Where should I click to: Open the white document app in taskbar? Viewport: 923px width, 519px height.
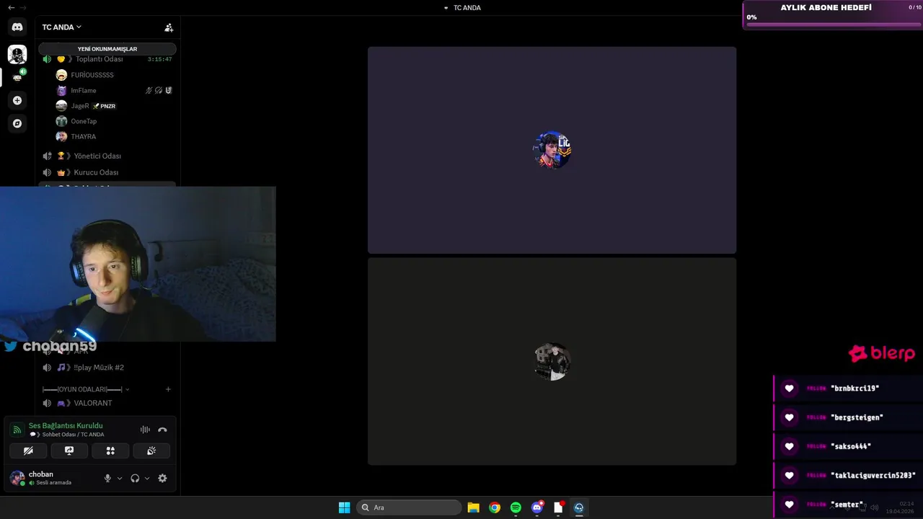pyautogui.click(x=558, y=507)
